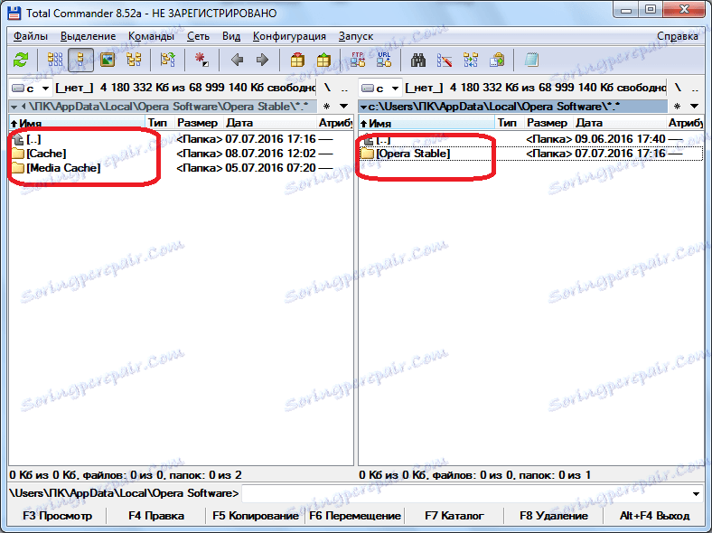The height and width of the screenshot is (533, 712).
Task: Open the Запуск menu
Action: [x=355, y=36]
